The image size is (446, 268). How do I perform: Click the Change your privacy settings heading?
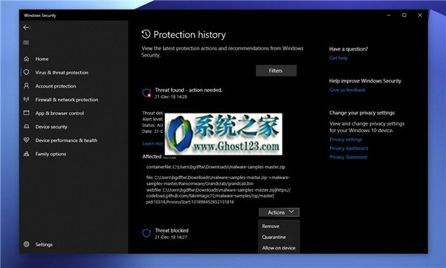pos(362,113)
